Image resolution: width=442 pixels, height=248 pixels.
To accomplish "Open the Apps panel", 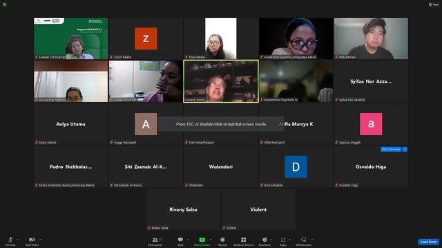I will tap(283, 241).
